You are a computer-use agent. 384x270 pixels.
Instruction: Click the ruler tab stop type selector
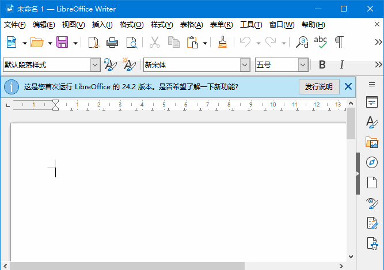pyautogui.click(x=7, y=105)
